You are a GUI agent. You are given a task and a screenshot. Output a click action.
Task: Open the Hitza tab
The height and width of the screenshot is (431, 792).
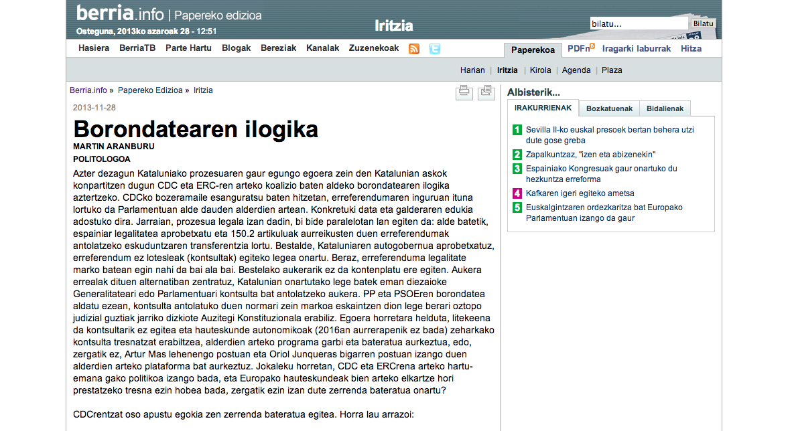click(x=691, y=48)
